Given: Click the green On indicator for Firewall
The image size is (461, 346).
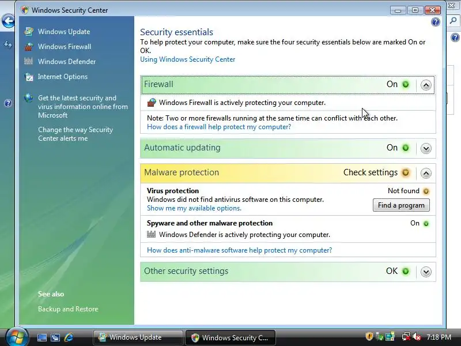Looking at the screenshot, I should click(406, 84).
